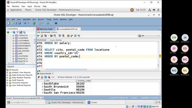This screenshot has height=108, width=192.
Task: Click the SQL History clock icon
Action: coord(75,36)
